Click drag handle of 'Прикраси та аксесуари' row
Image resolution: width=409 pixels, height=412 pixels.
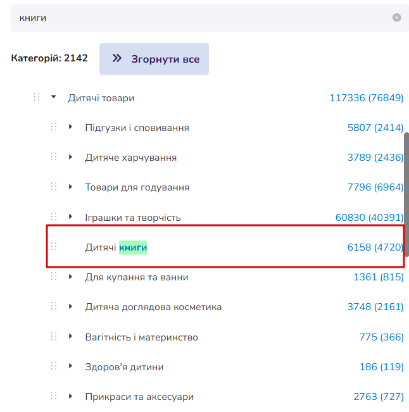[x=54, y=396]
